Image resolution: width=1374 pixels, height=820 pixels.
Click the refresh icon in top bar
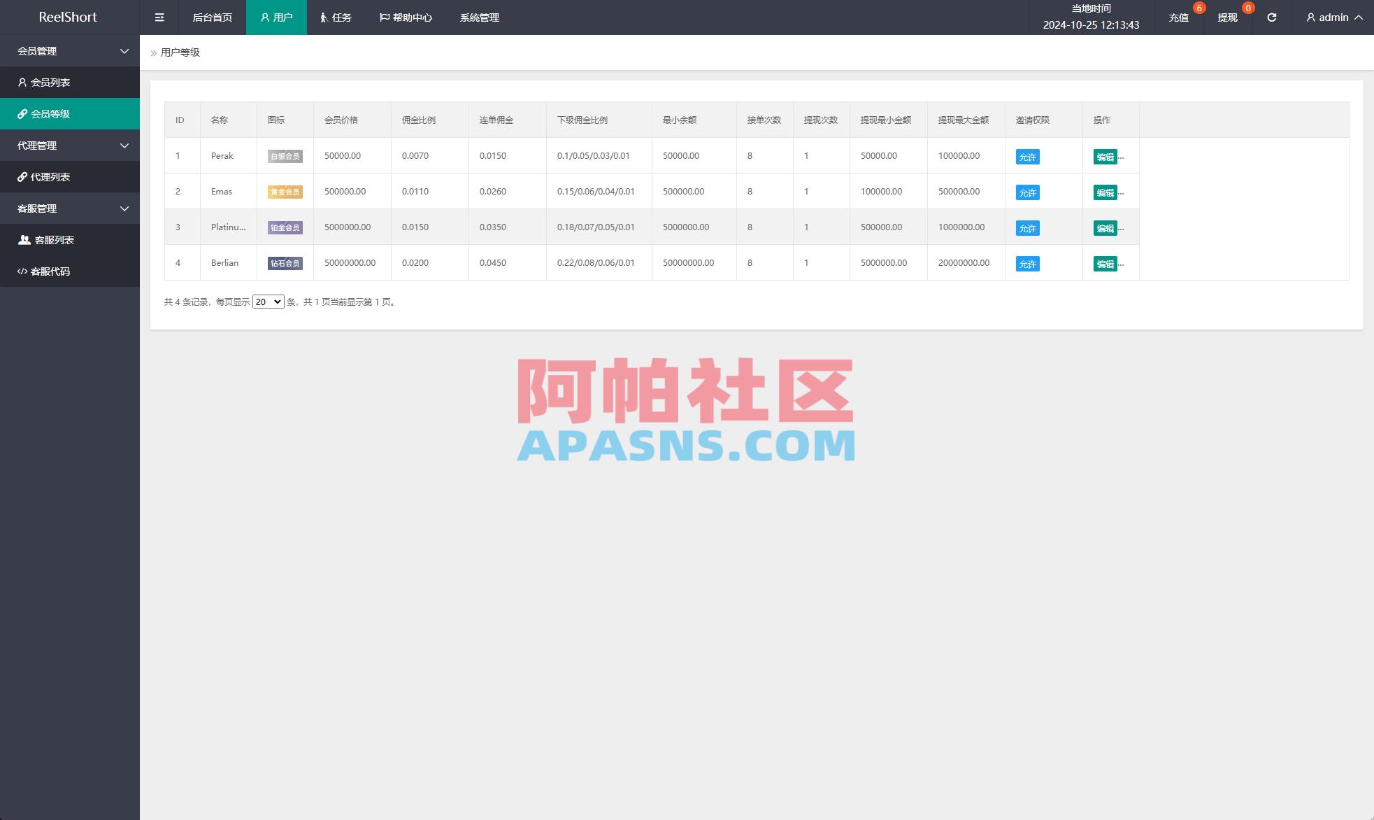click(1271, 17)
